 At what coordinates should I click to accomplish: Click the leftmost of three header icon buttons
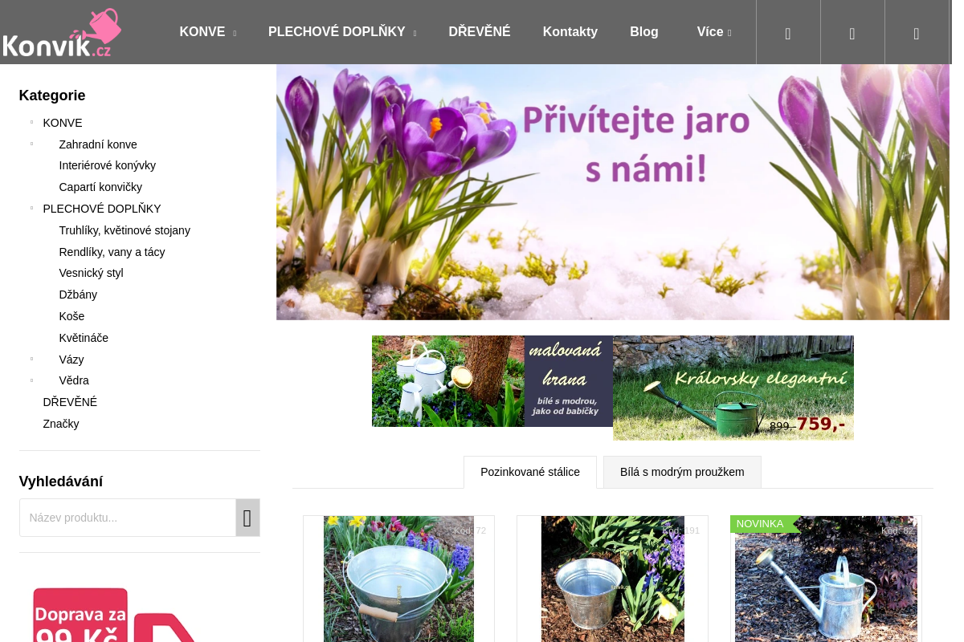click(788, 33)
